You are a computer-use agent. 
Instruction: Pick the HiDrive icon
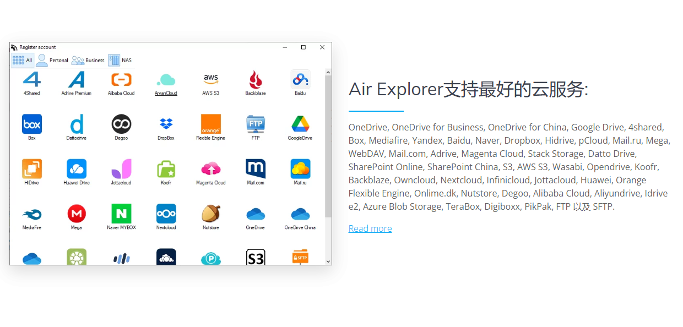[32, 169]
